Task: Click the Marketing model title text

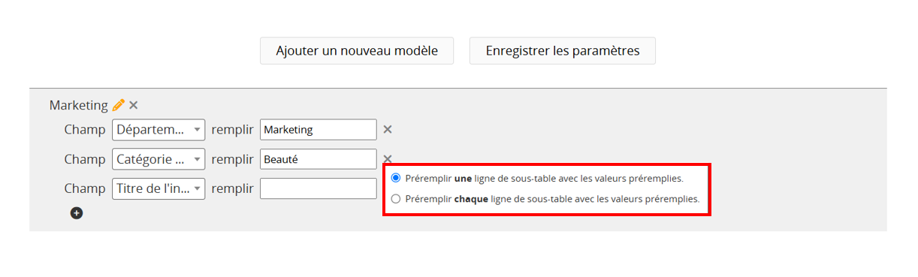Action: [79, 106]
